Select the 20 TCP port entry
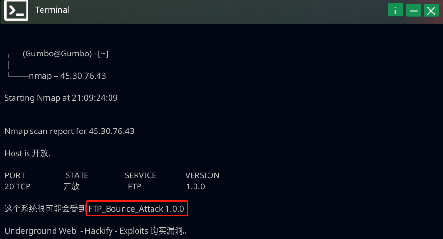Screen dimensions: 443x239 coord(18,186)
